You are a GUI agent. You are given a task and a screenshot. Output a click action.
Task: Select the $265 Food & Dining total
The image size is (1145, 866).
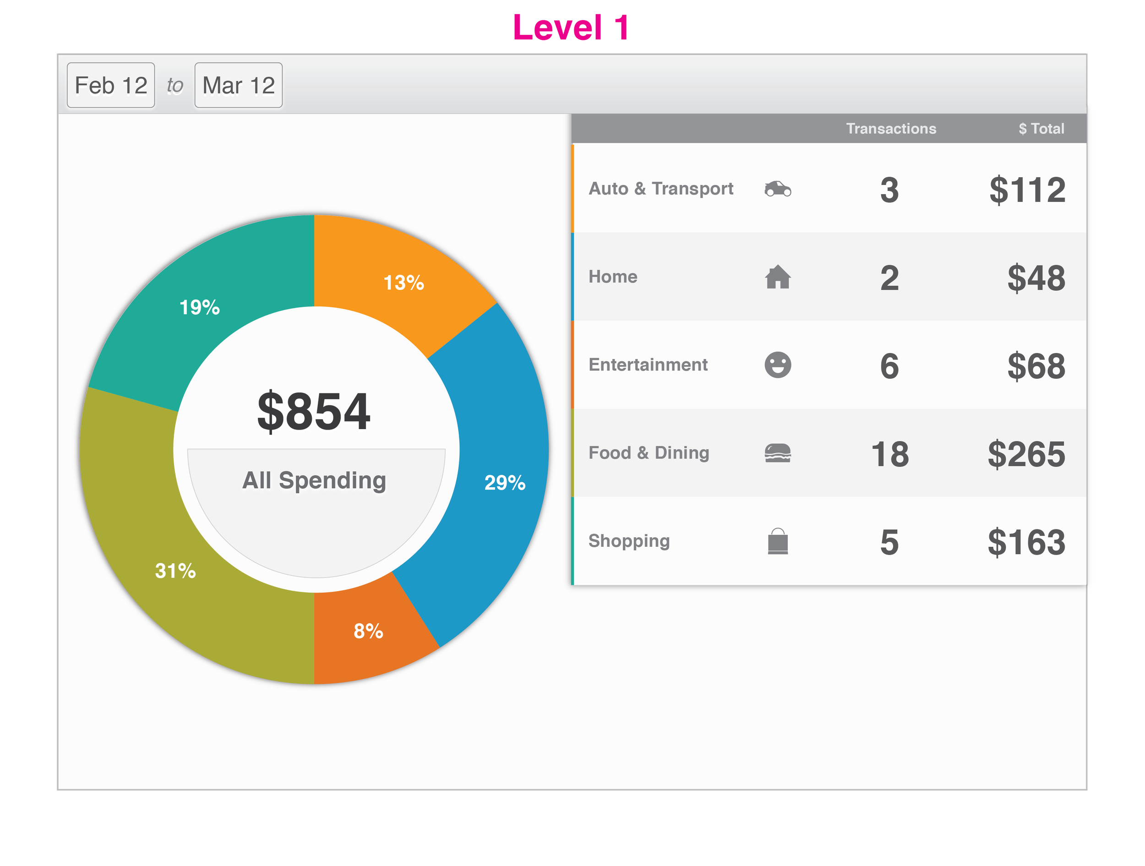tap(1026, 454)
